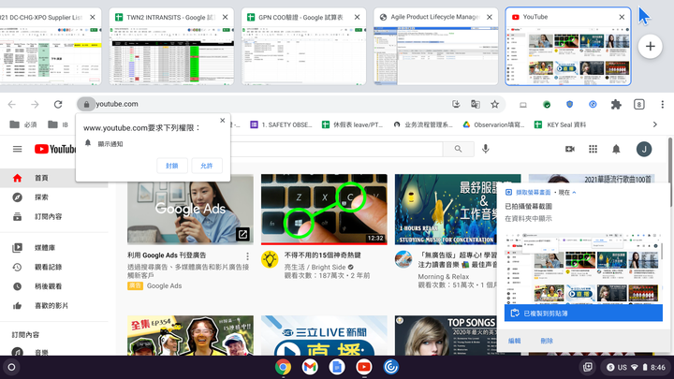Open 休假表 leave/PT bookmark
Screen dimensions: 674x379
point(353,124)
